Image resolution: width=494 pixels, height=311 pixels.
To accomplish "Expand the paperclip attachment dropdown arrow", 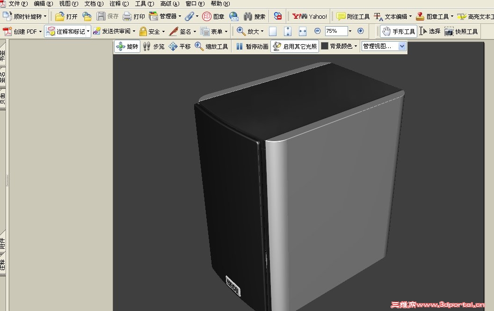I will coord(197,16).
